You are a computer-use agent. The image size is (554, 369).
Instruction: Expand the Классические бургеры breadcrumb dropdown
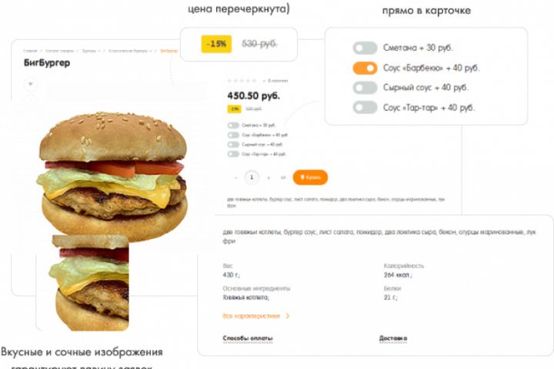[151, 51]
